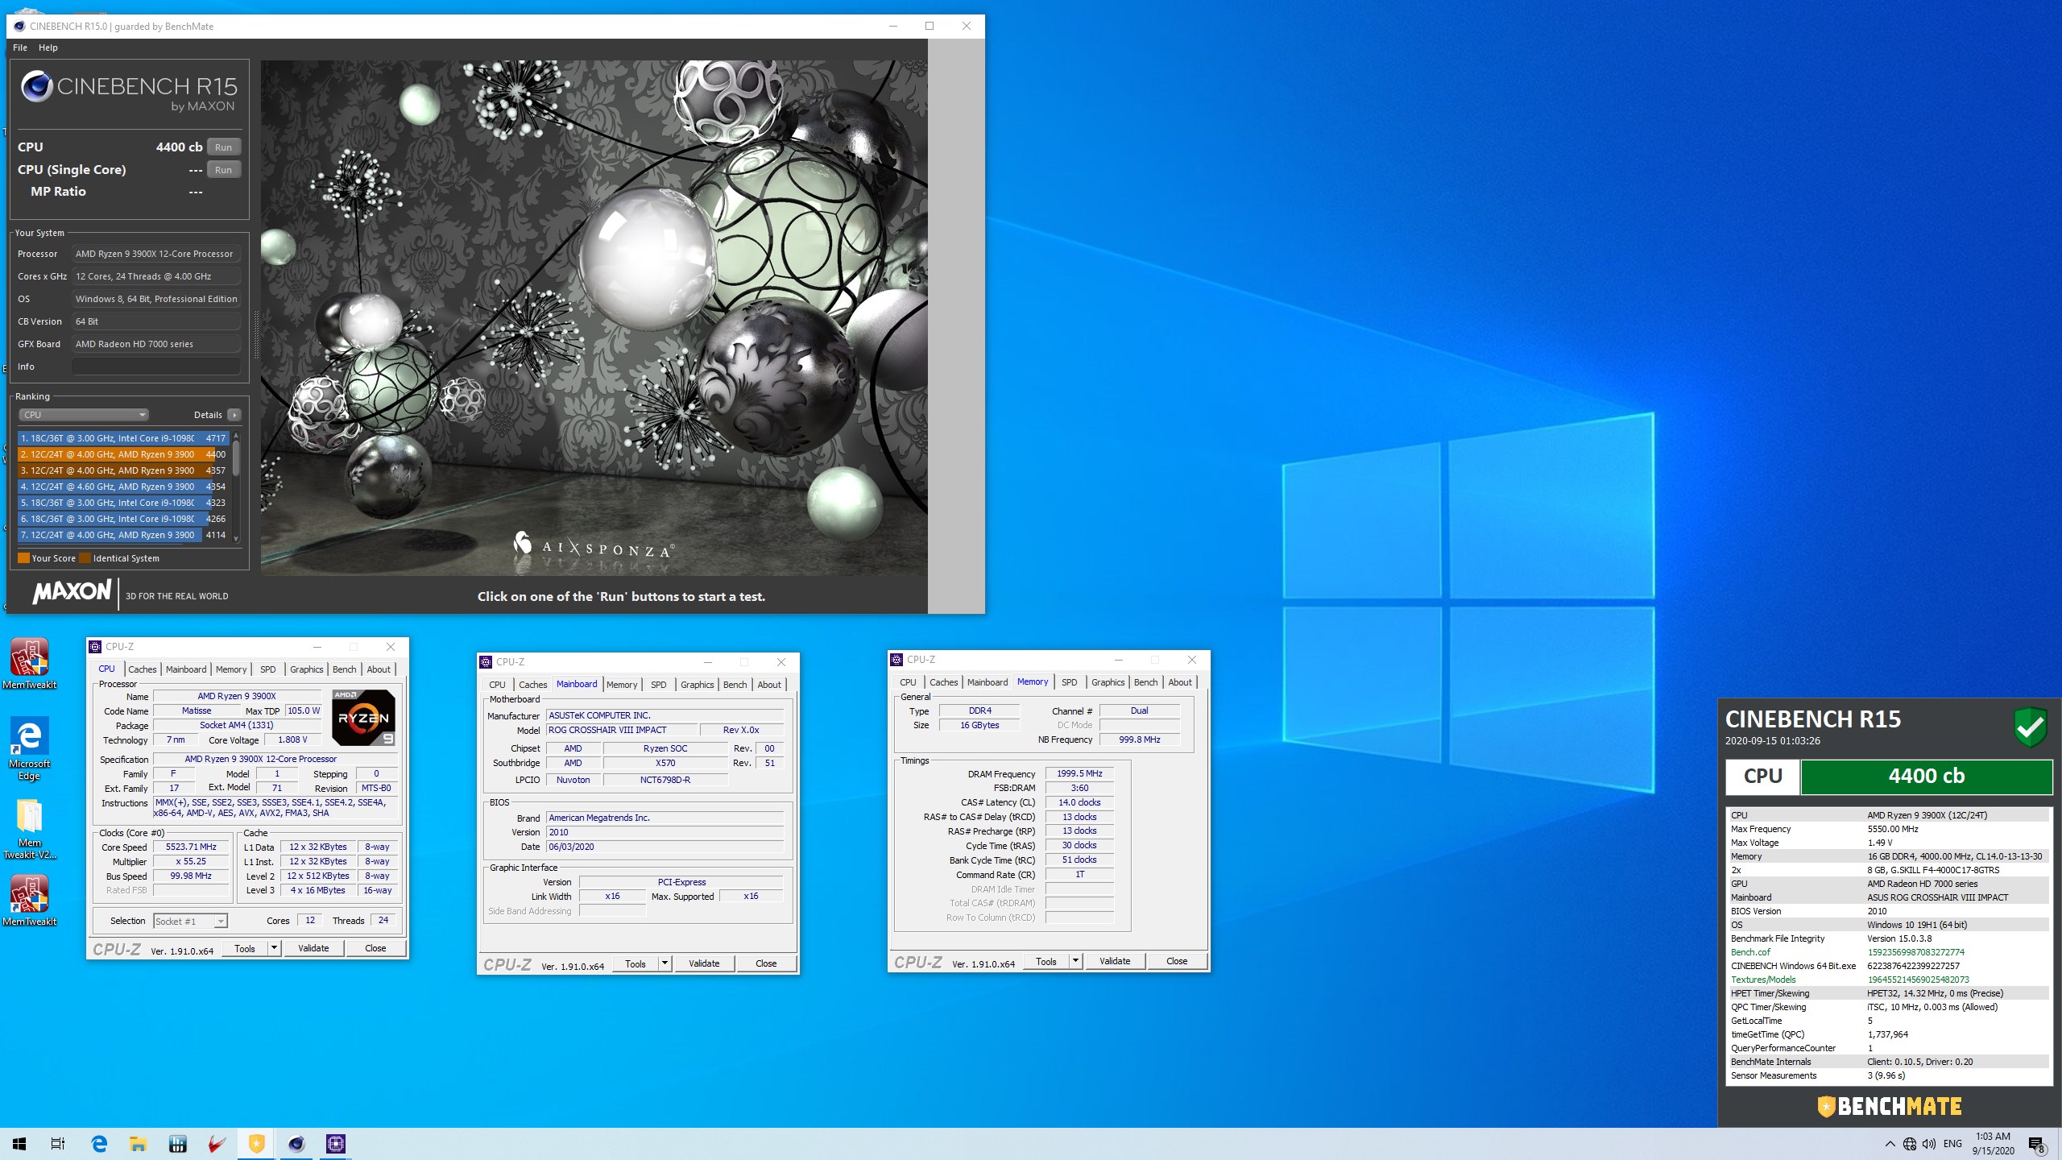Open Task View from the taskbar
Screen dimensions: 2062x1160
click(58, 1144)
